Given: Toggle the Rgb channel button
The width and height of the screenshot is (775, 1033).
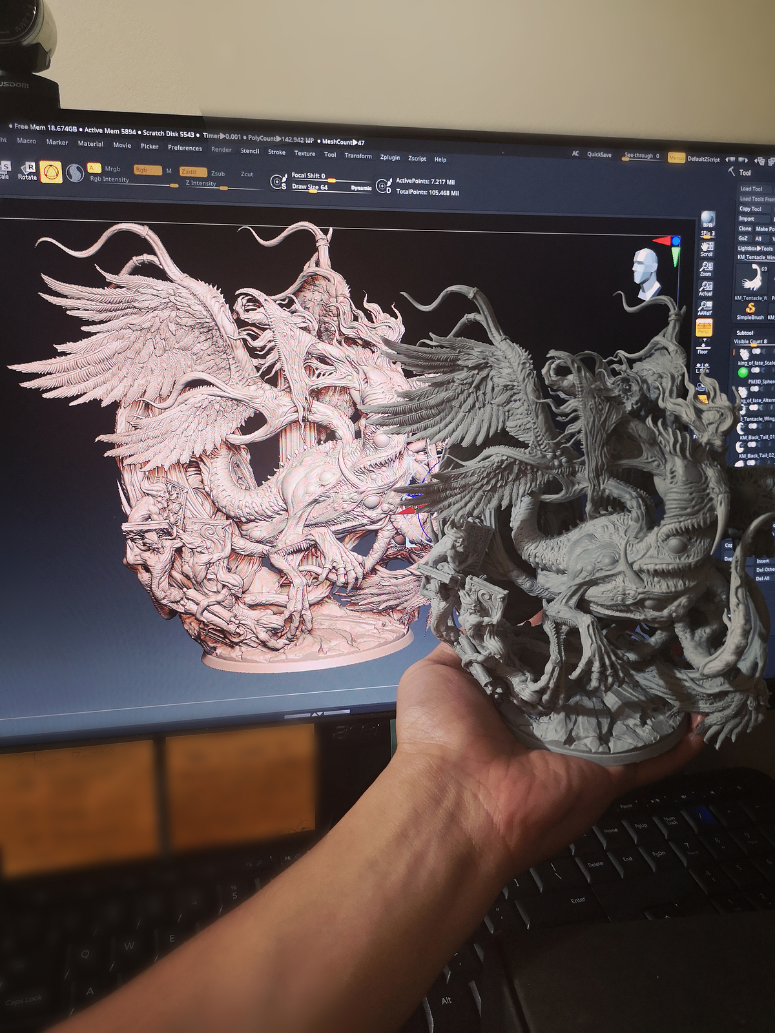Looking at the screenshot, I should (x=147, y=170).
